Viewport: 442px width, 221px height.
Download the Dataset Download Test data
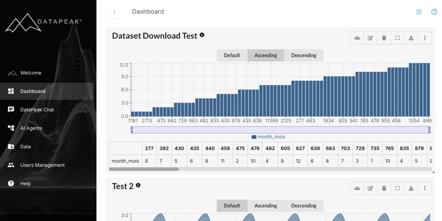click(411, 38)
